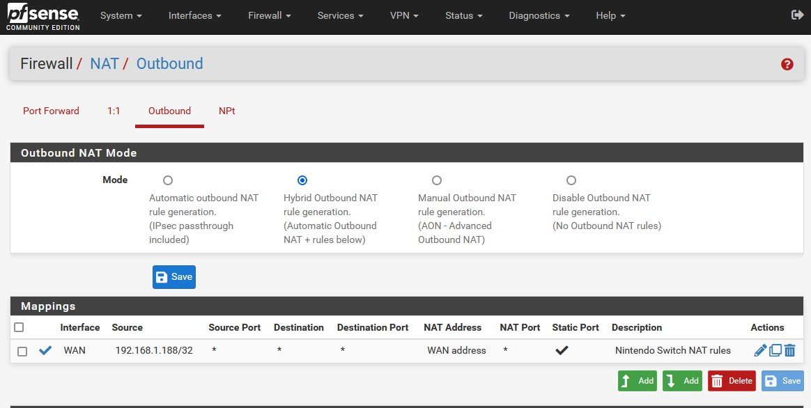Open the VPN dropdown menu
The image size is (811, 408).
coord(404,15)
